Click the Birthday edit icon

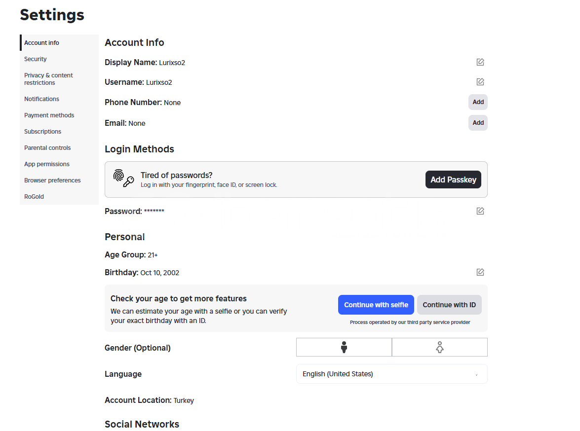point(480,272)
